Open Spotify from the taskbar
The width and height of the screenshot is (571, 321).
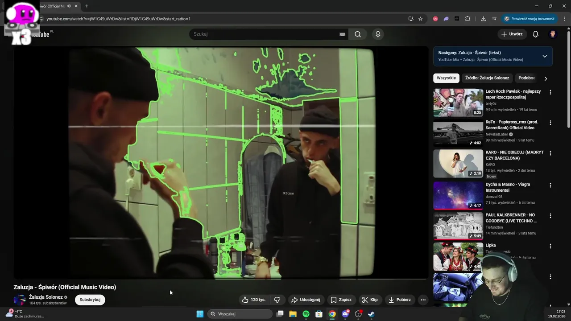[x=306, y=314]
